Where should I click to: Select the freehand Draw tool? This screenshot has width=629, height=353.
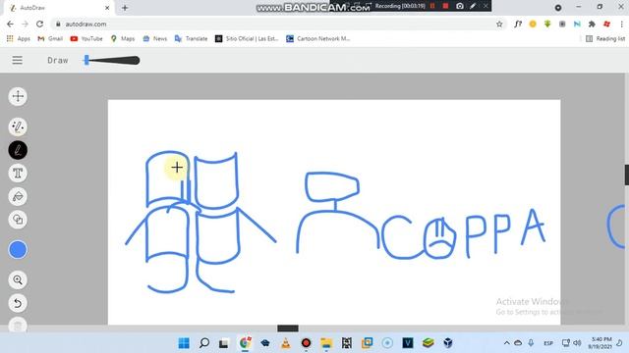coord(18,150)
